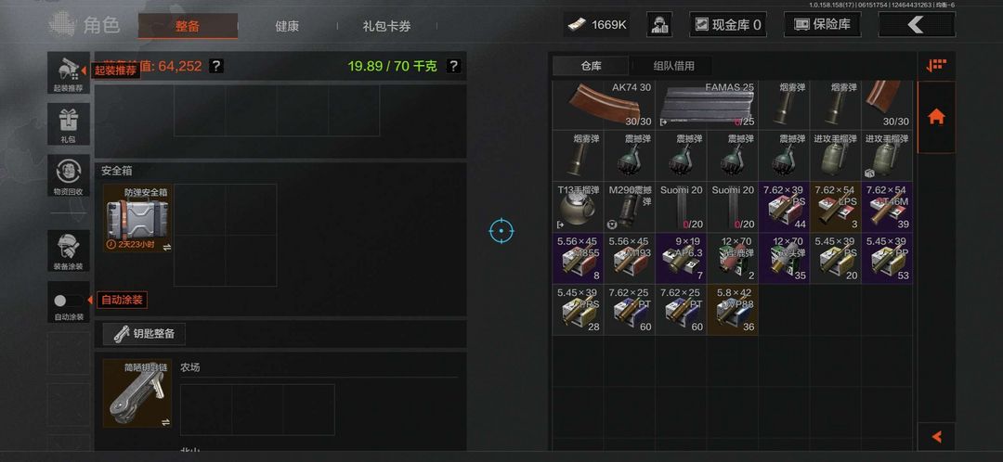Click the character avatar icon beside 1669K
The height and width of the screenshot is (462, 1003).
658,25
